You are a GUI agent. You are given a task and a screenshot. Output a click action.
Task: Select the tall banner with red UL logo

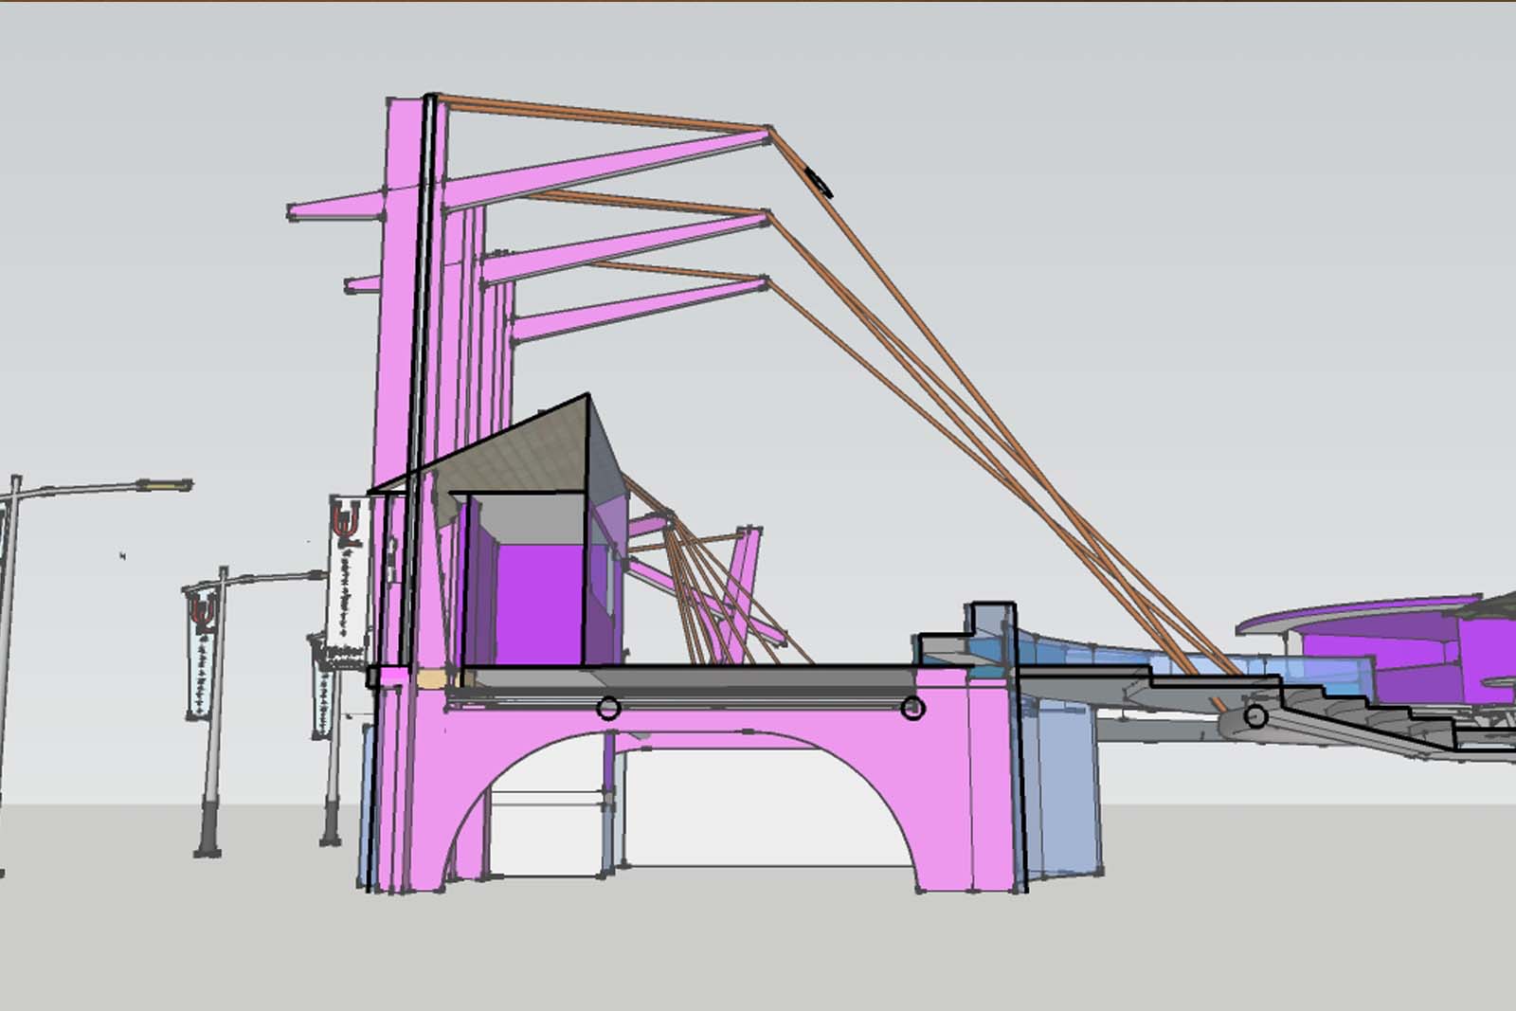coord(348,580)
